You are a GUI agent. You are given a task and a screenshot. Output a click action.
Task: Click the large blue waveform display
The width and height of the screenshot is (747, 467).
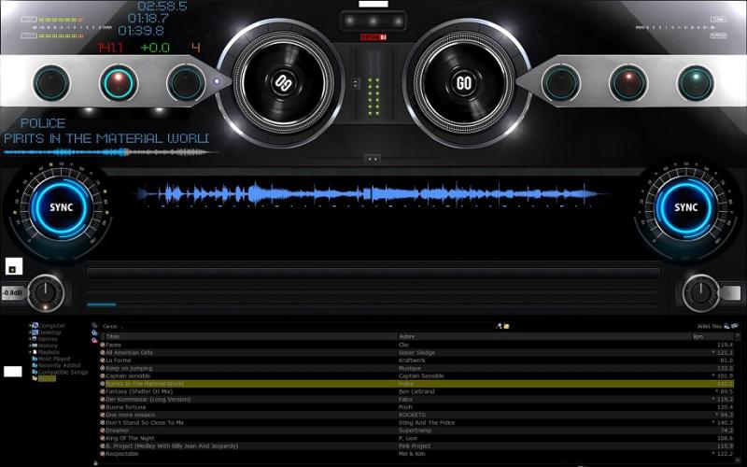click(373, 194)
